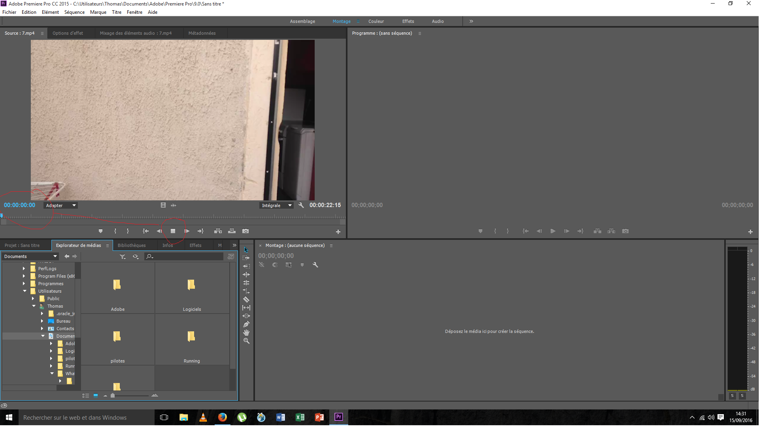
Task: Open the Adapter zoom level dropdown
Action: pyautogui.click(x=60, y=206)
